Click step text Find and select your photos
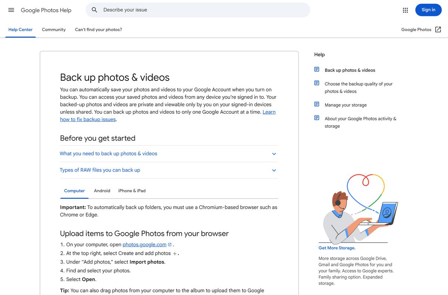Image resolution: width=448 pixels, height=295 pixels. pyautogui.click(x=98, y=271)
